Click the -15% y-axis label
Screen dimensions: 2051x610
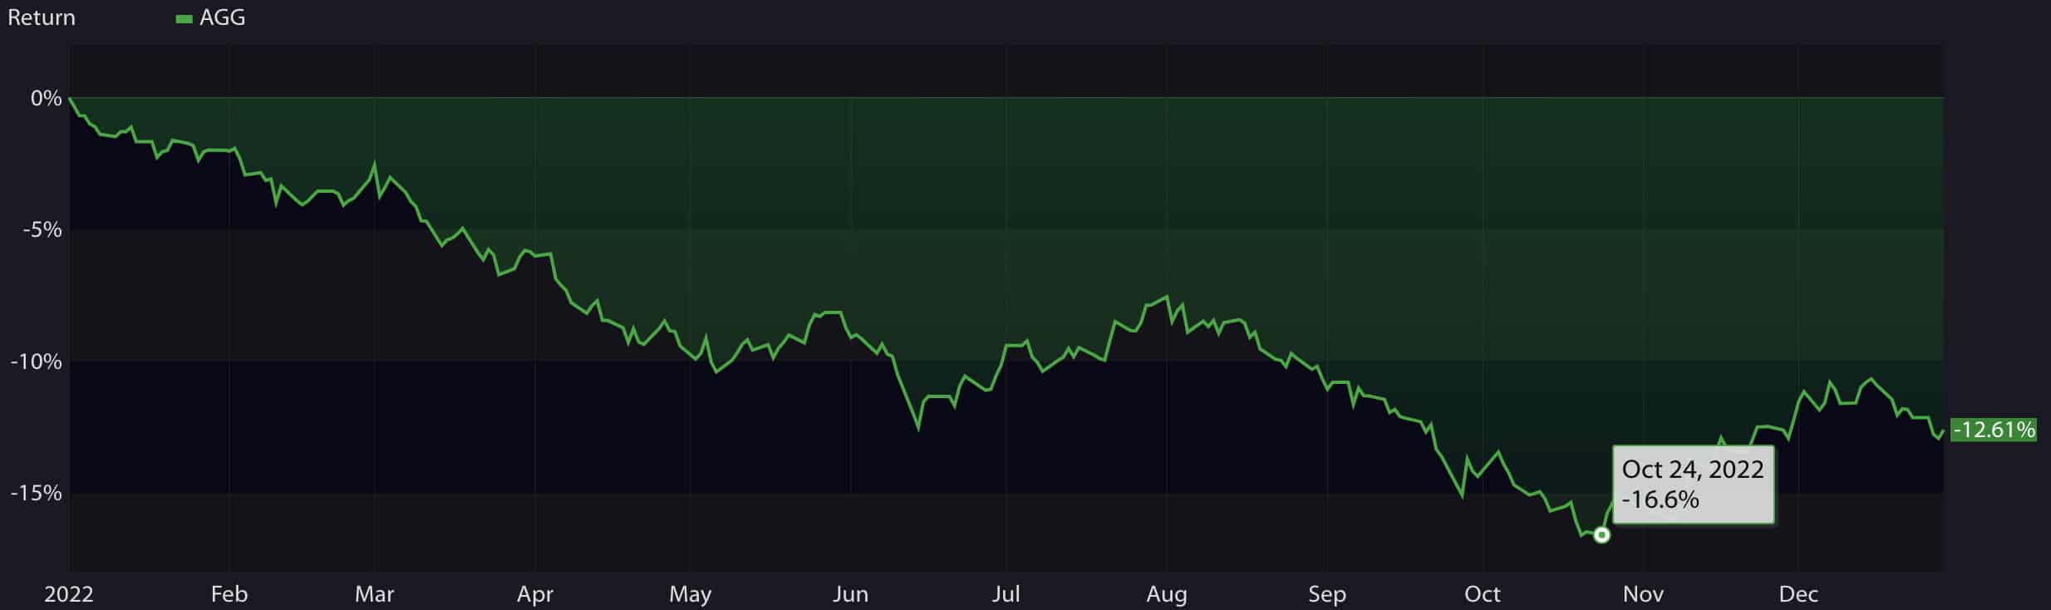point(37,493)
